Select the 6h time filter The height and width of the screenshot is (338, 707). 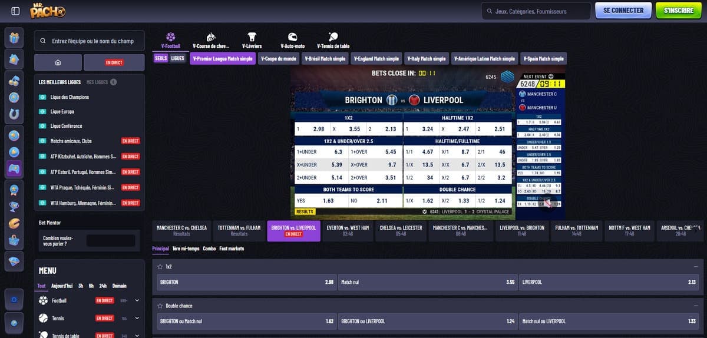pyautogui.click(x=91, y=286)
